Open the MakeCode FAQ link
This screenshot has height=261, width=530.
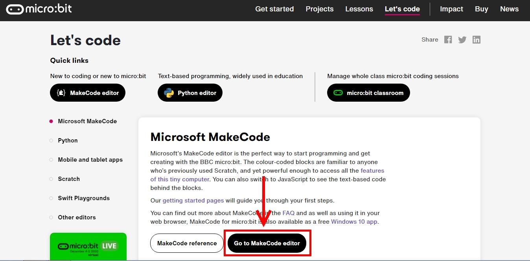(x=288, y=213)
